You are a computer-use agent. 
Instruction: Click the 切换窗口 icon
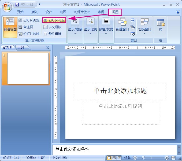(x=144, y=22)
